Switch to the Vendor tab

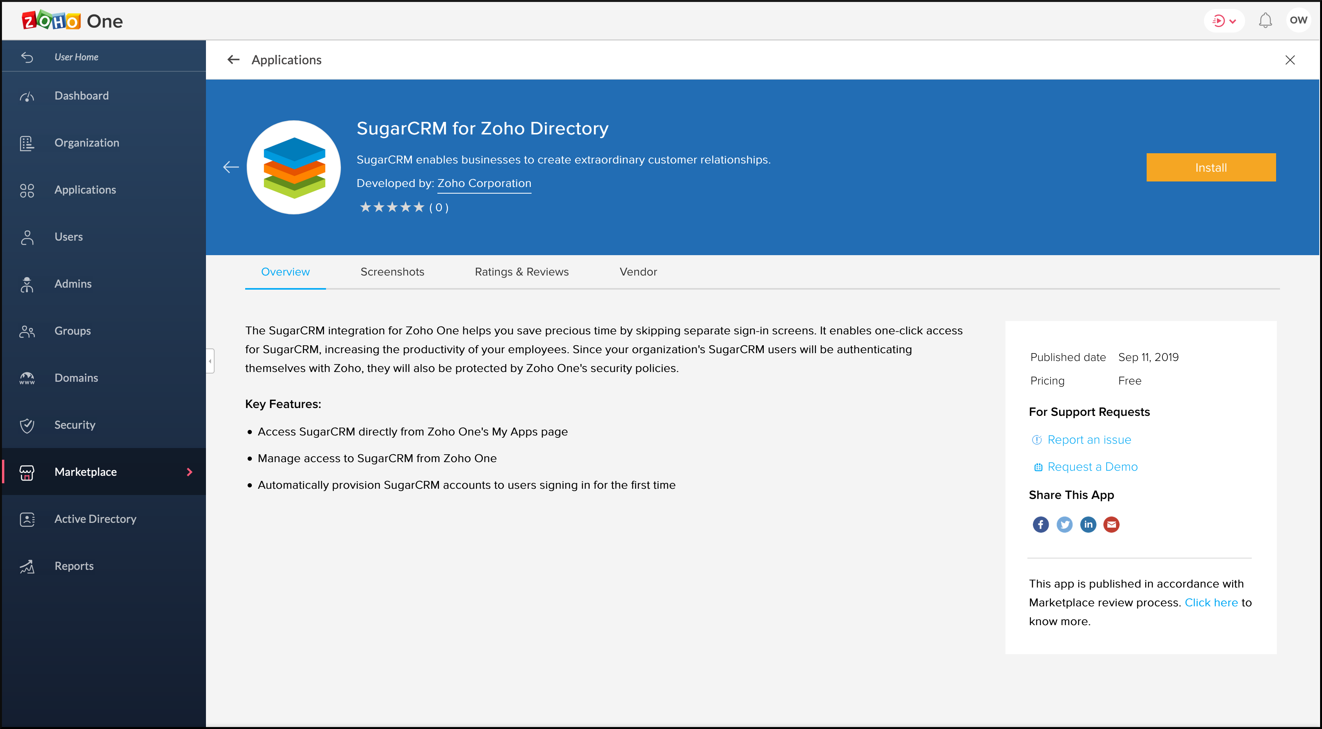tap(638, 272)
